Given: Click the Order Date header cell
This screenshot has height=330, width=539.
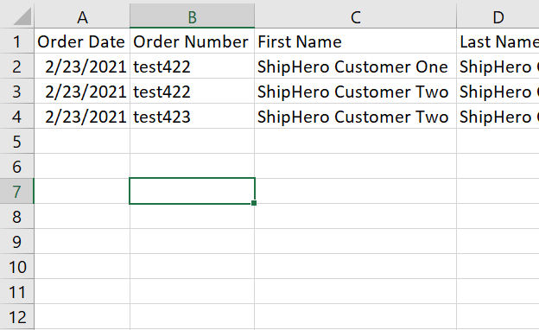Looking at the screenshot, I should (82, 41).
